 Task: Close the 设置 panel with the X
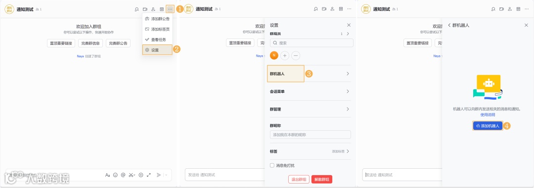coord(349,25)
